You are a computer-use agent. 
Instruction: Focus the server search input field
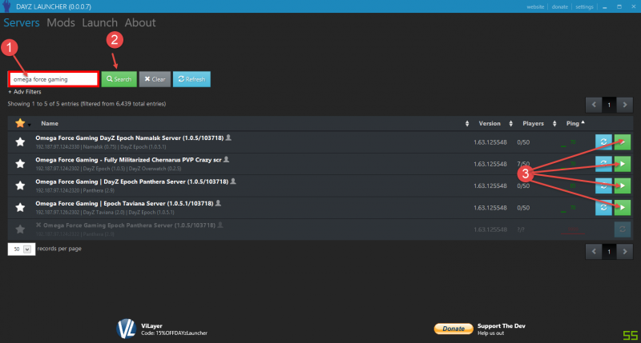point(54,79)
